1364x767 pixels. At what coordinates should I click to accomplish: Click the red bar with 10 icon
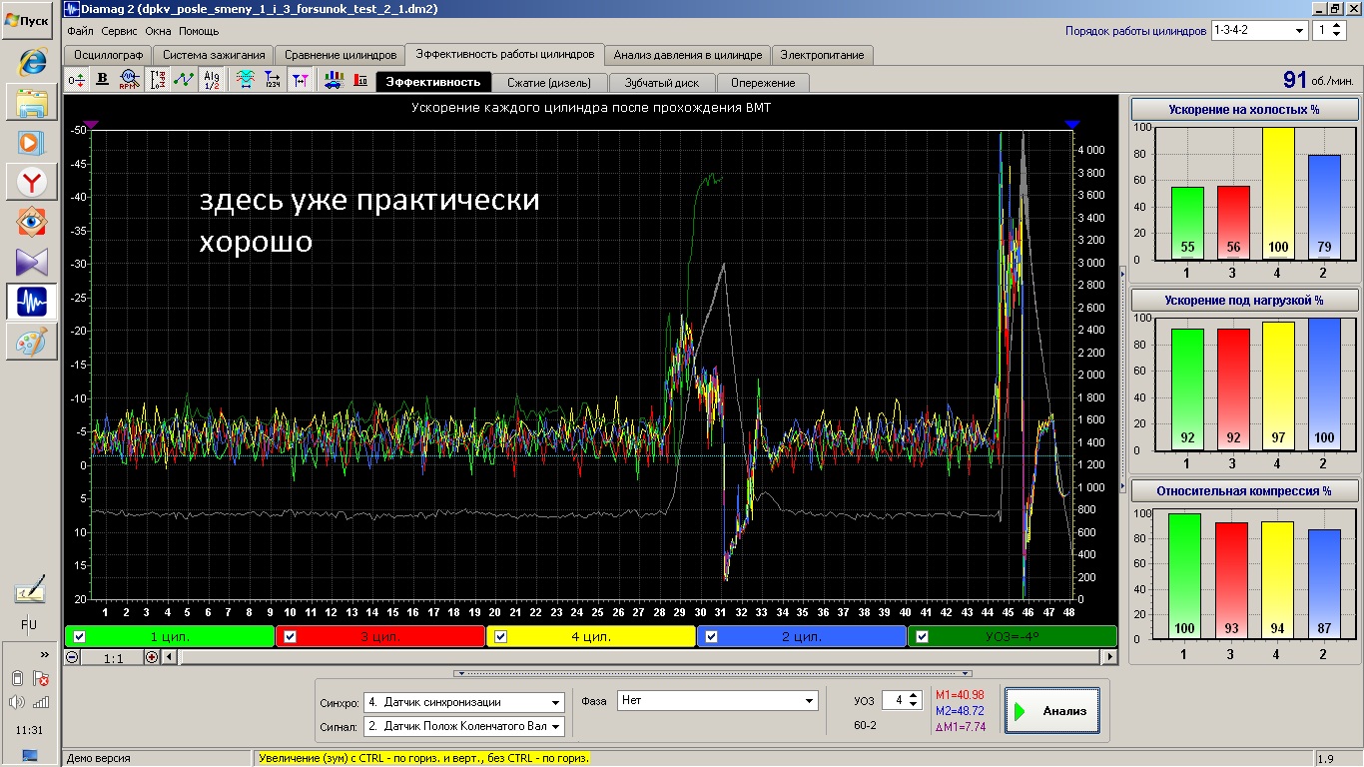[360, 81]
